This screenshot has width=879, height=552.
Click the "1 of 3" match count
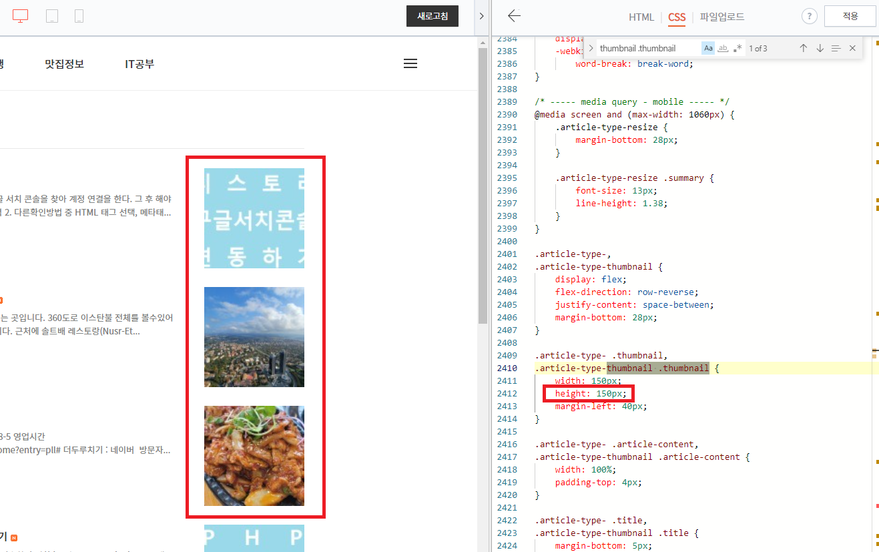[758, 48]
